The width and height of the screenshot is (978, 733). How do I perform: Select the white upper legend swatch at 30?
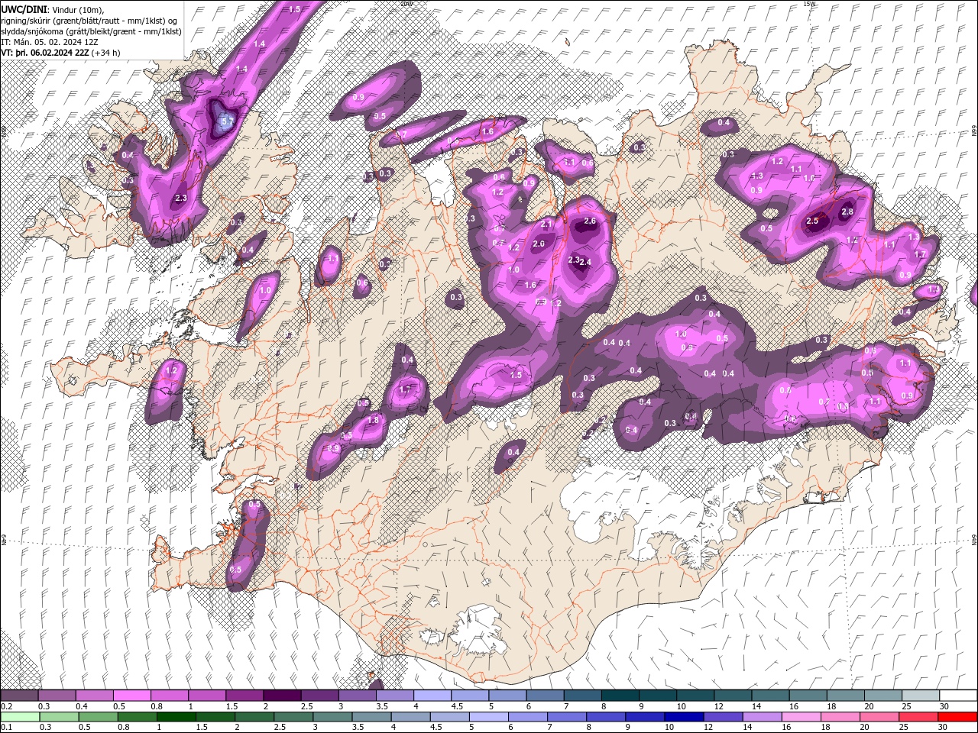[958, 696]
